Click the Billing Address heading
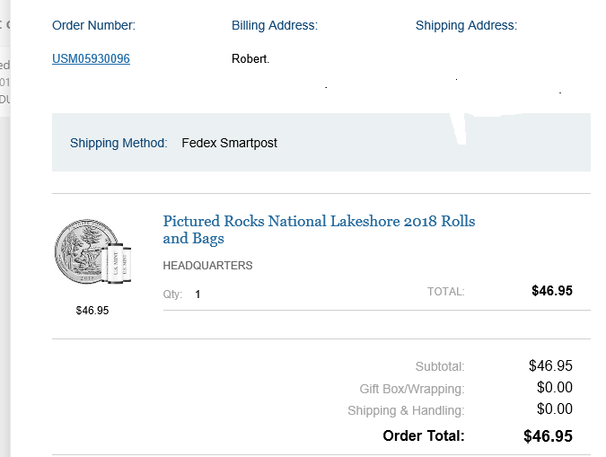The height and width of the screenshot is (457, 606). [x=275, y=25]
